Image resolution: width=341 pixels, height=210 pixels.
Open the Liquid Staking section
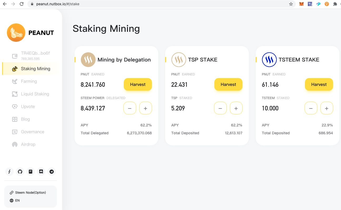tap(35, 94)
